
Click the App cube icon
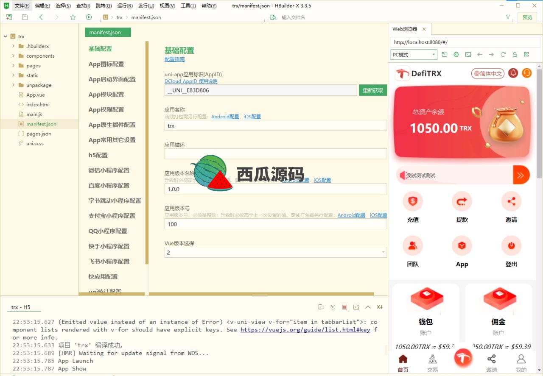[462, 245]
